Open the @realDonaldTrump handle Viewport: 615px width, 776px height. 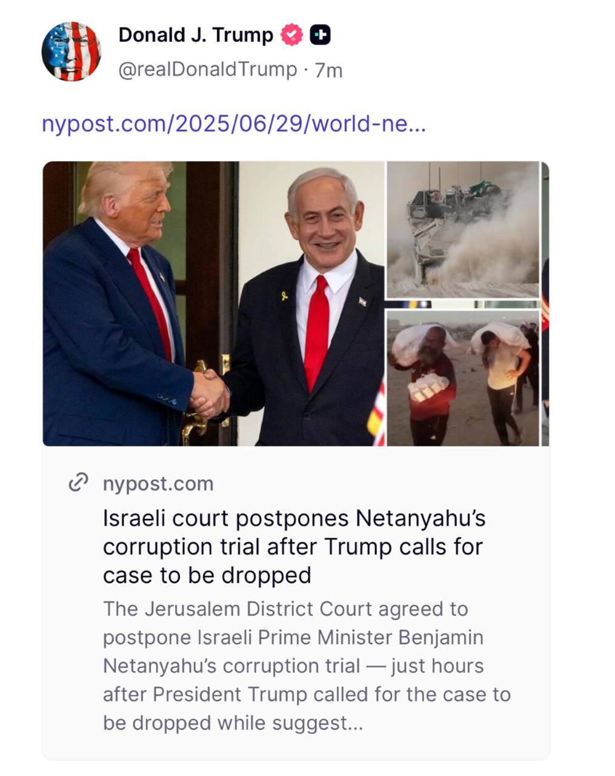click(x=208, y=70)
